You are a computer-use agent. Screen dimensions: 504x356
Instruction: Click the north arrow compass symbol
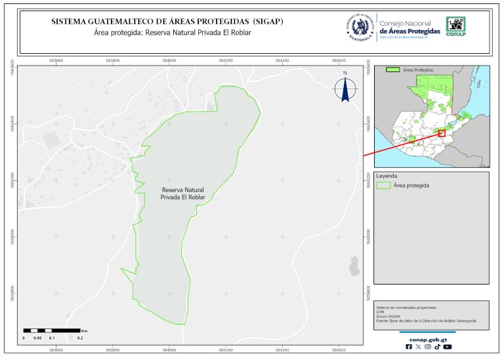click(x=345, y=89)
